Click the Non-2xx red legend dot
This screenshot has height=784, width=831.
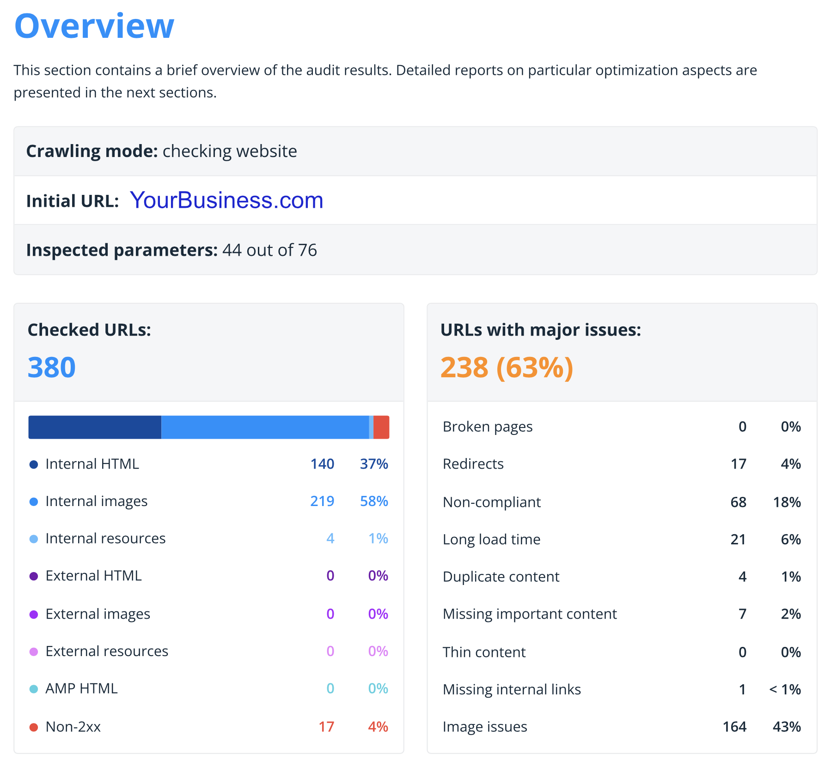click(x=34, y=728)
